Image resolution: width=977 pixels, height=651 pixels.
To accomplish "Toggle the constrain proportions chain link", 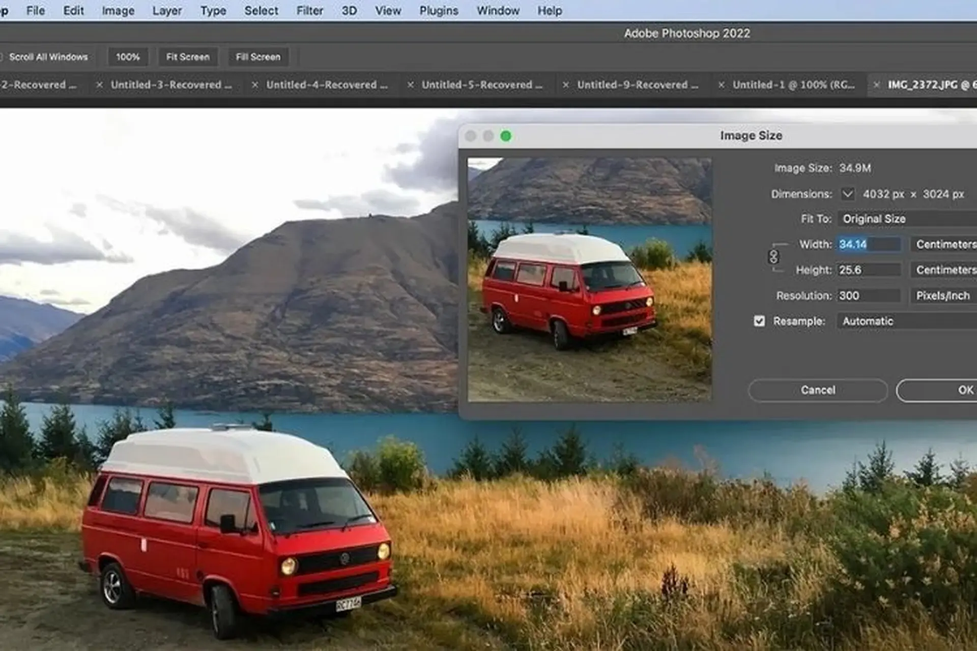I will tap(773, 257).
